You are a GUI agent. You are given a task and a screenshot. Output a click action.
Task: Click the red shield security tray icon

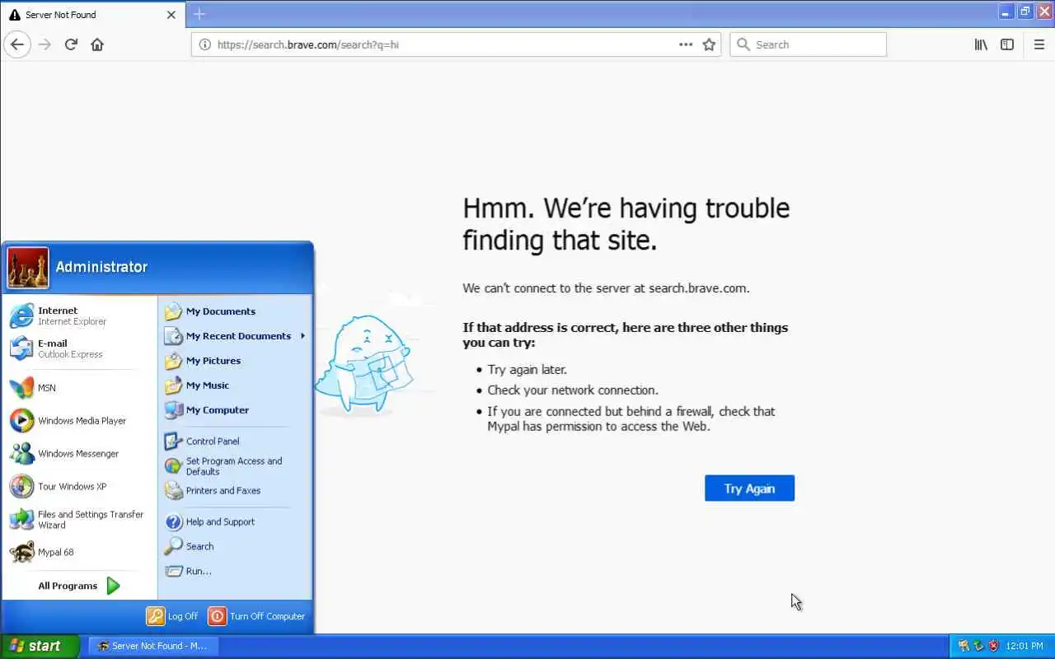(993, 647)
